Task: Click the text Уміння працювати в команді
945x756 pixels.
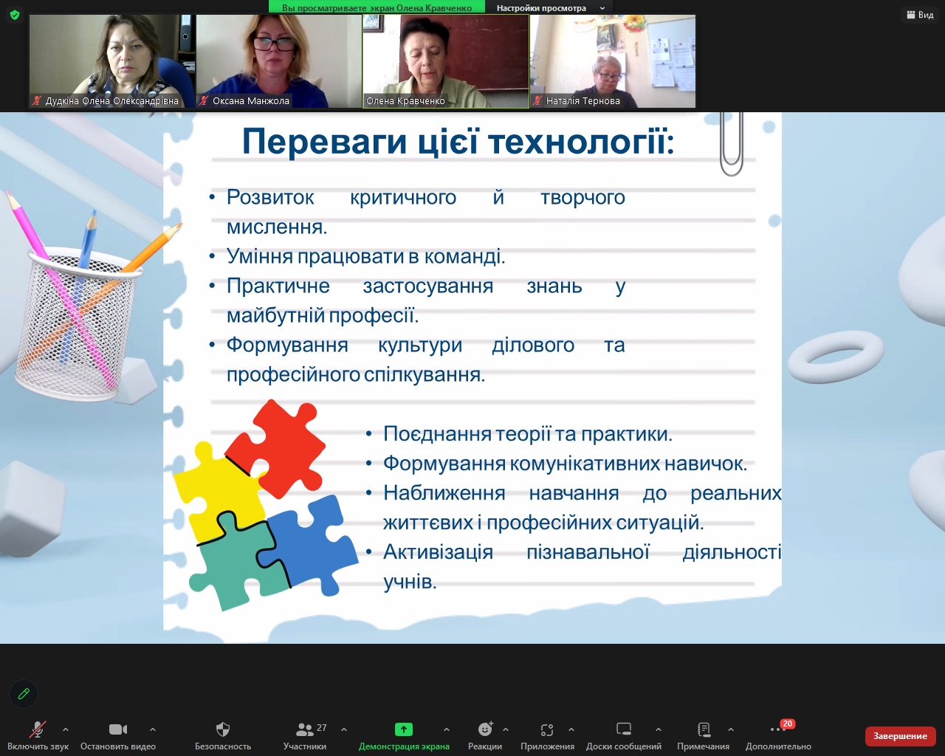Action: [x=365, y=256]
